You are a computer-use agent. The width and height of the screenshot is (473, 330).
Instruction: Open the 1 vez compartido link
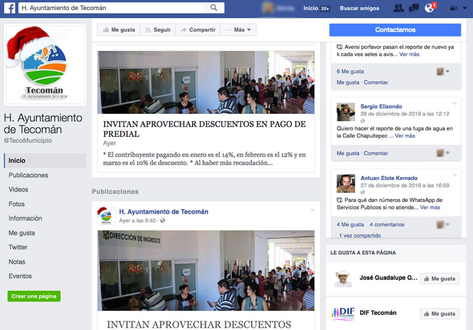click(360, 236)
